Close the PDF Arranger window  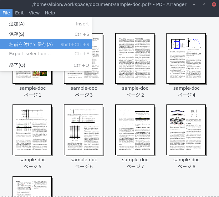point(214,4)
